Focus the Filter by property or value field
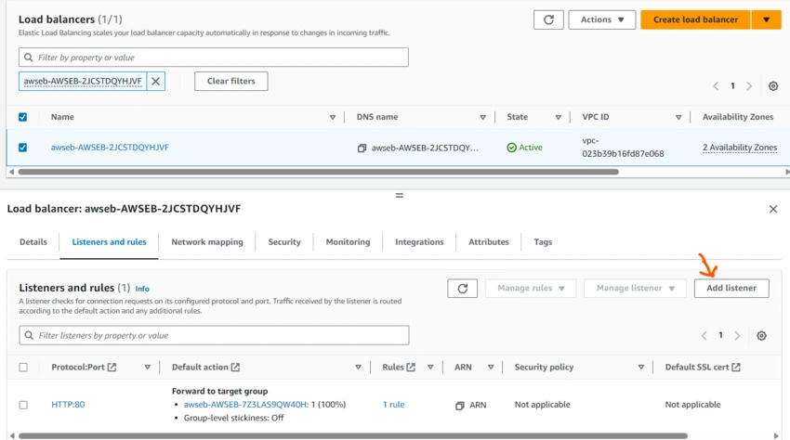Viewport: 790px width, 440px height. (x=214, y=58)
